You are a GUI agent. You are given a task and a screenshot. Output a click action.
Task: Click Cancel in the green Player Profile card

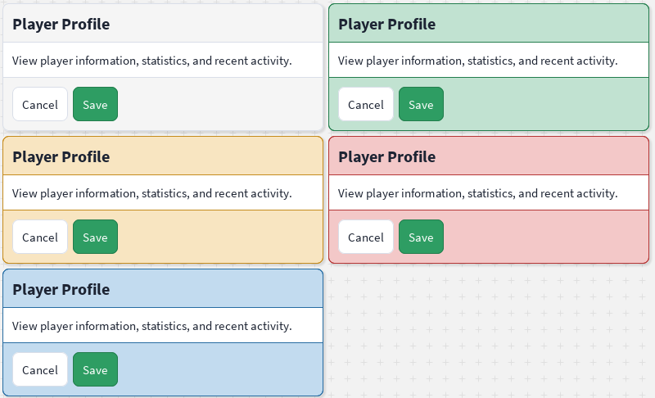[x=366, y=104]
